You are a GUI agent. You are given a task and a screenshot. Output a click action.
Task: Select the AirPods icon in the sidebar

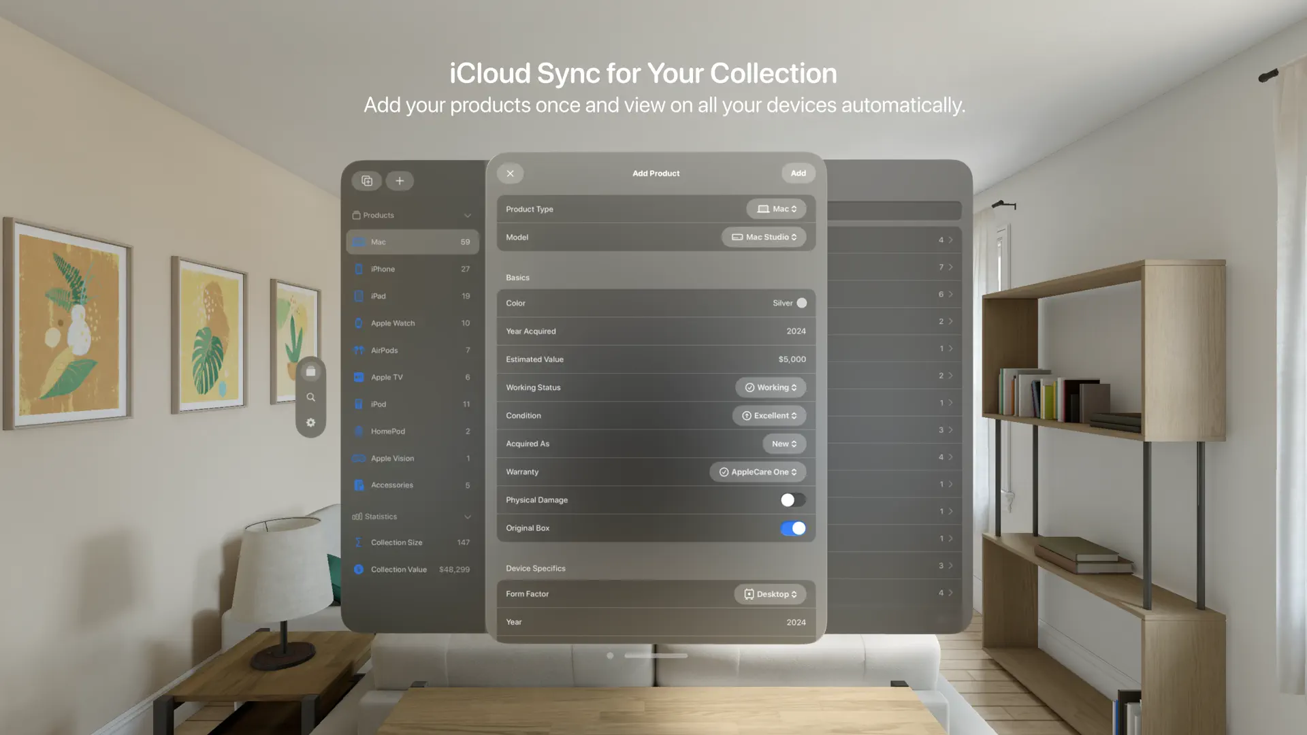[359, 350]
